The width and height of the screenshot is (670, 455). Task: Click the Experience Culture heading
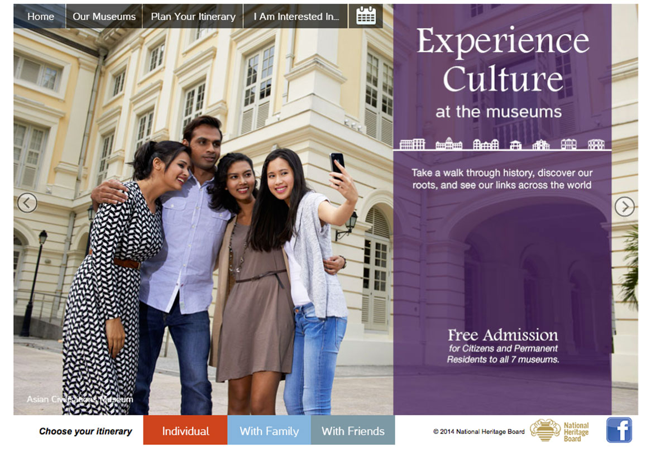click(502, 59)
